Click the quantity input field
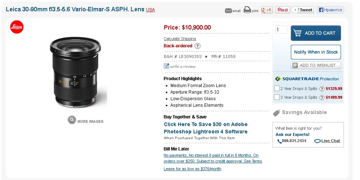The width and height of the screenshot is (360, 180). 281,30
